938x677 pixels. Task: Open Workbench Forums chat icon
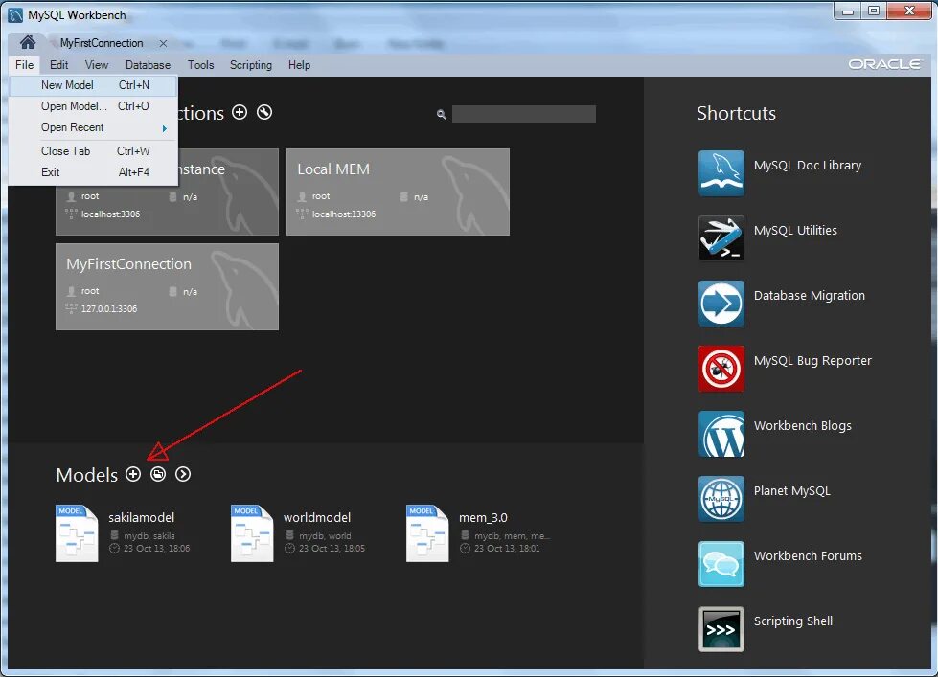coord(721,564)
